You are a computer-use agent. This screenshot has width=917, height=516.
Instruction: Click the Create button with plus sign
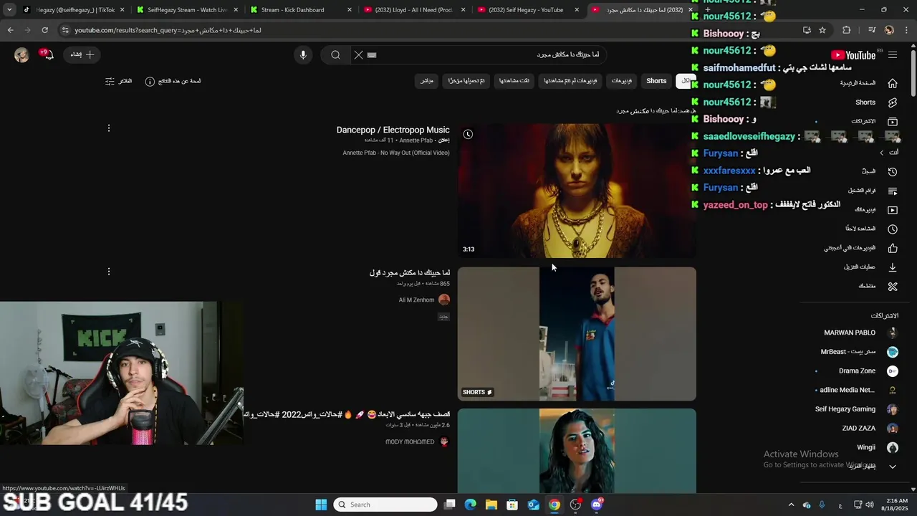(x=82, y=54)
